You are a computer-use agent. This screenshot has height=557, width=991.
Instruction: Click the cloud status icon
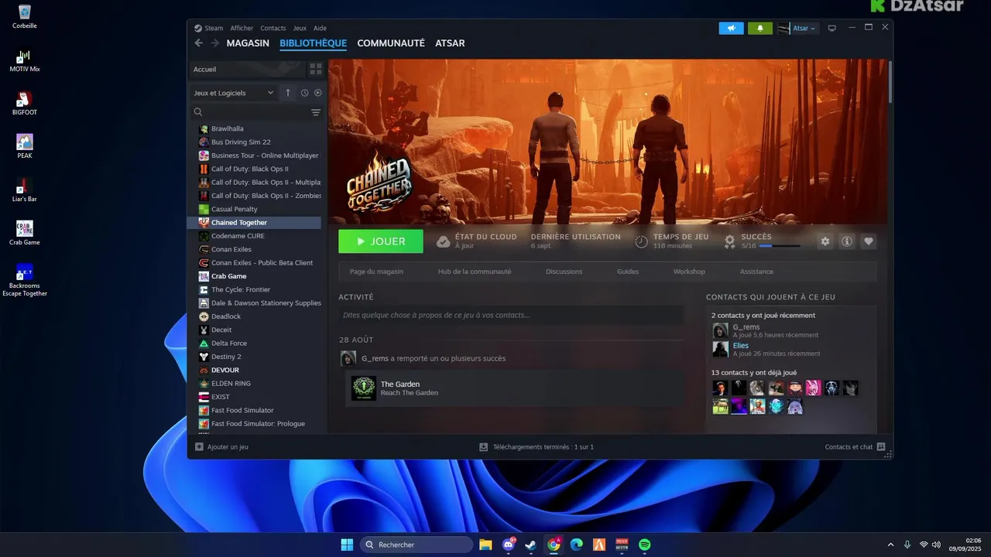coord(443,241)
